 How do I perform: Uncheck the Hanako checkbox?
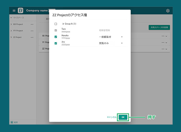pyautogui.click(x=56, y=37)
